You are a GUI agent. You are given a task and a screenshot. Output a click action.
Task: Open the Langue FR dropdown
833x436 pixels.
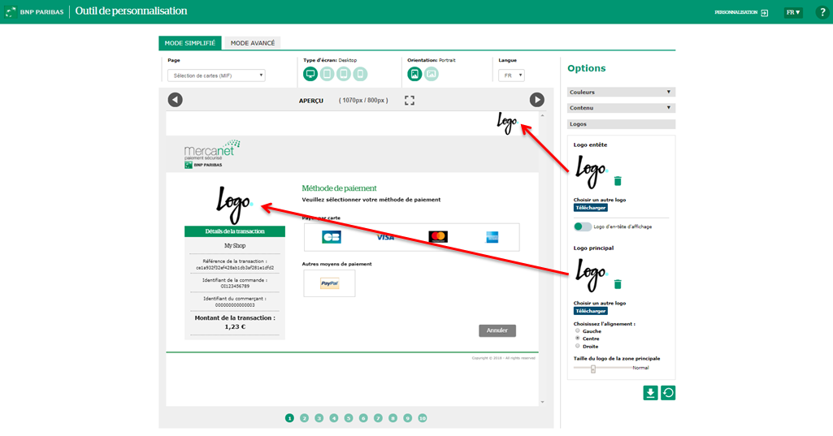511,76
